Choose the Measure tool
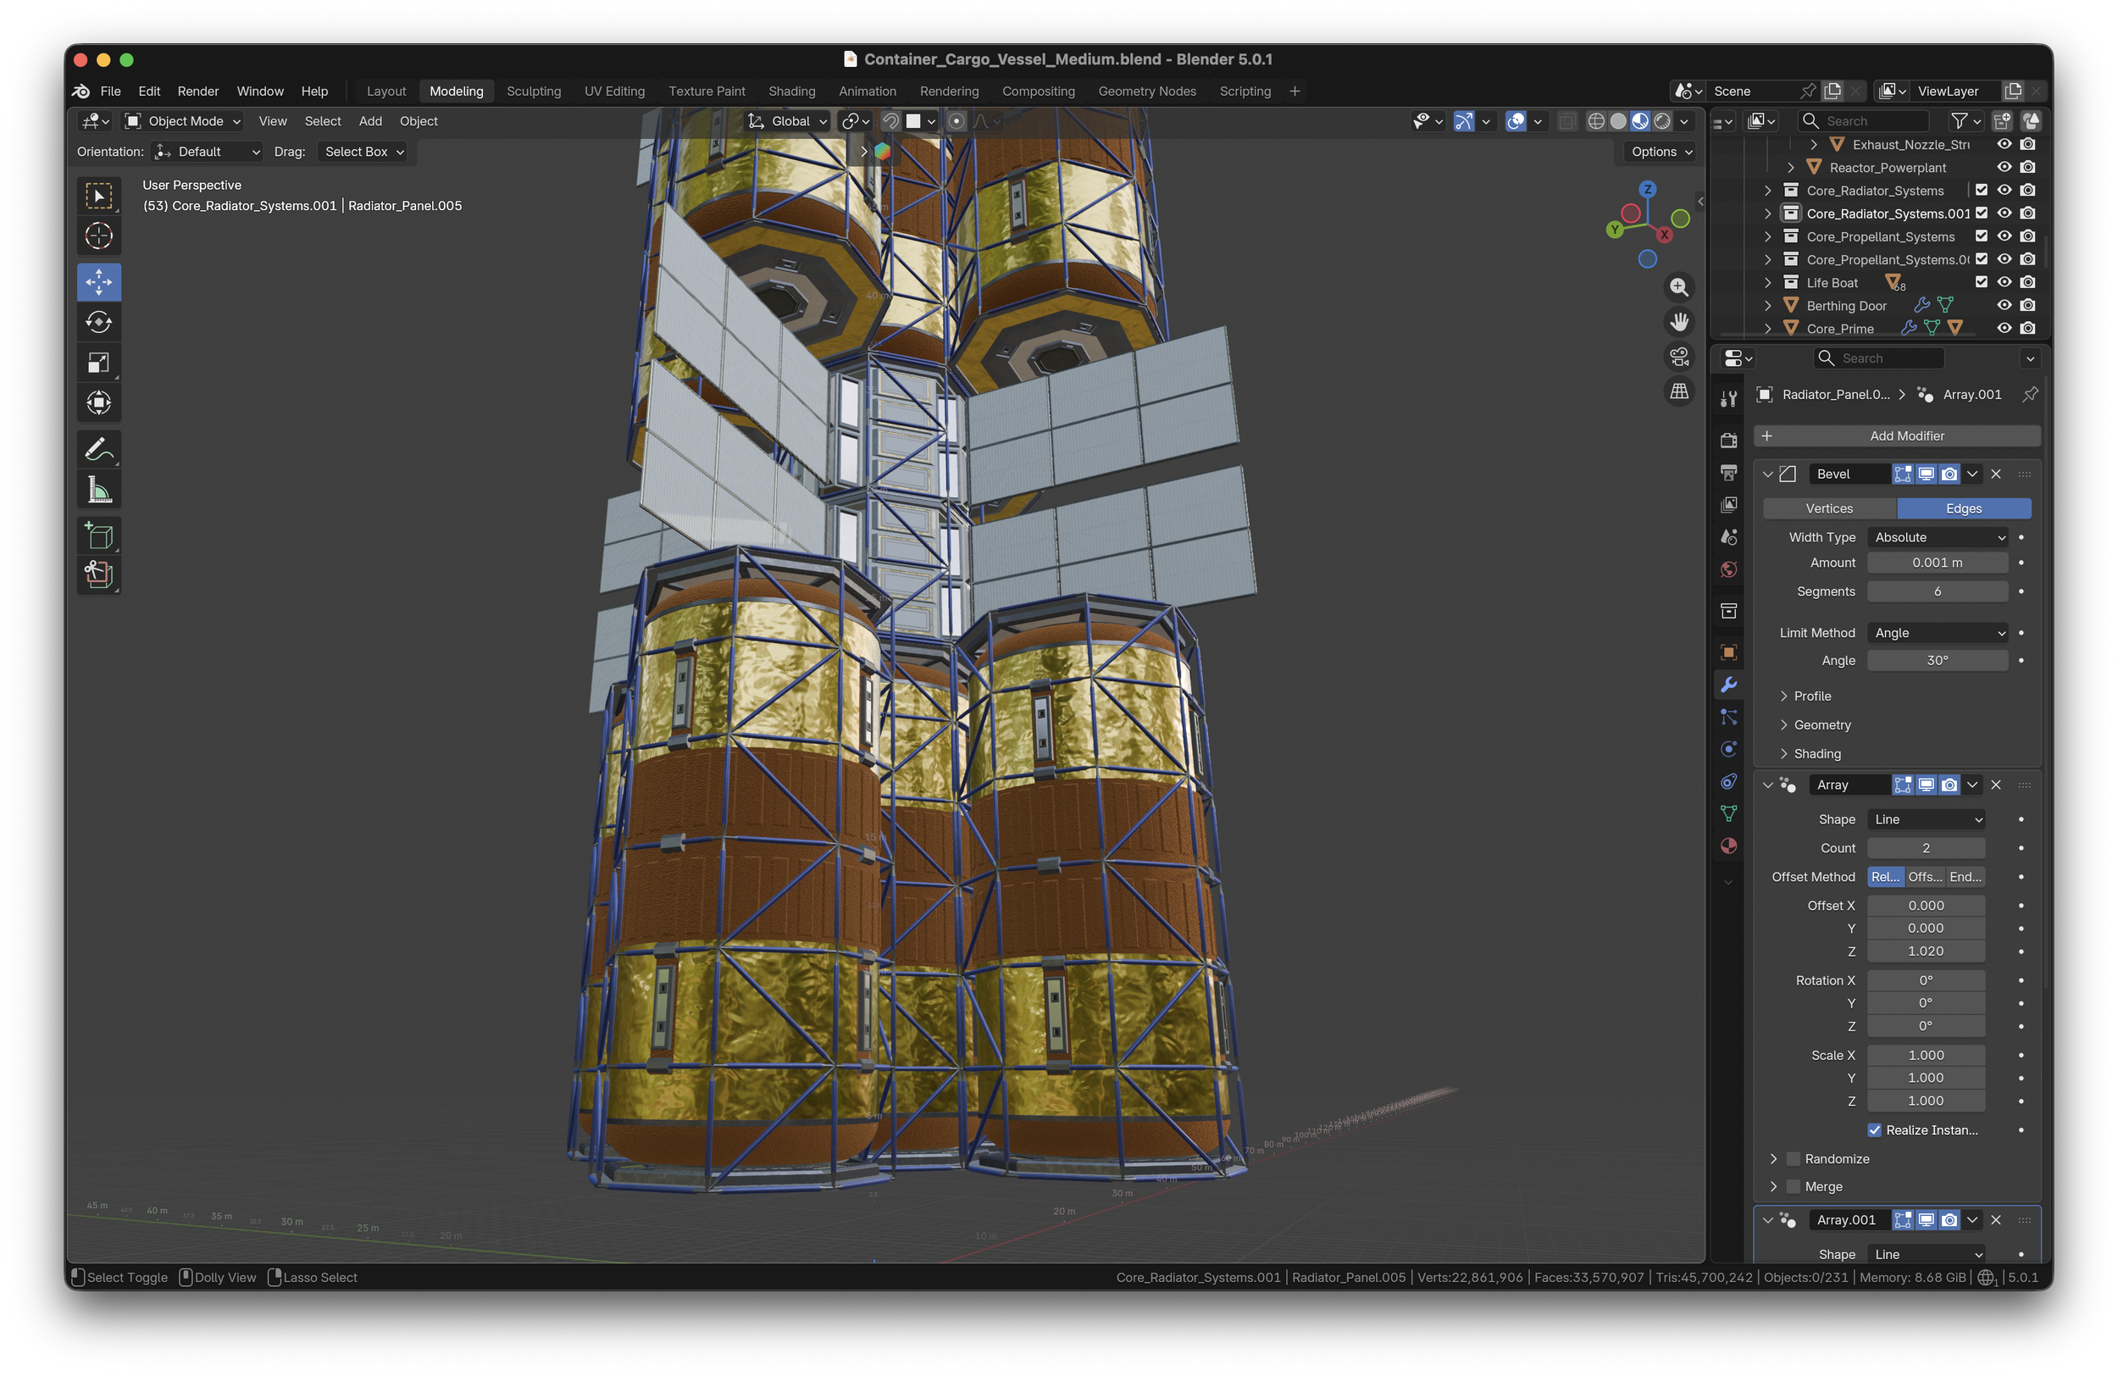This screenshot has width=2118, height=1376. 99,490
